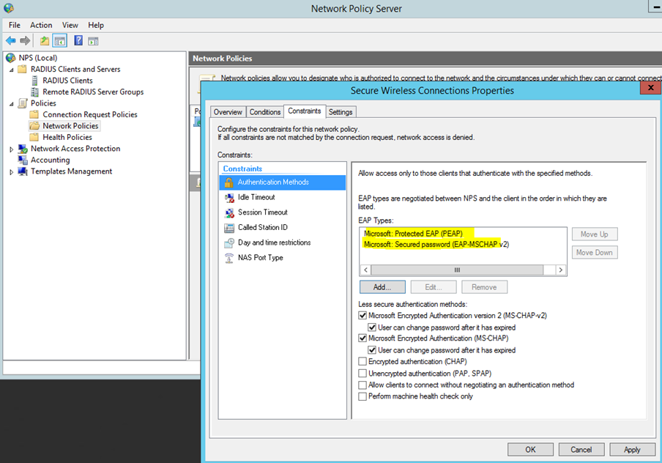Open Day and time restrictions constraint

tap(274, 242)
